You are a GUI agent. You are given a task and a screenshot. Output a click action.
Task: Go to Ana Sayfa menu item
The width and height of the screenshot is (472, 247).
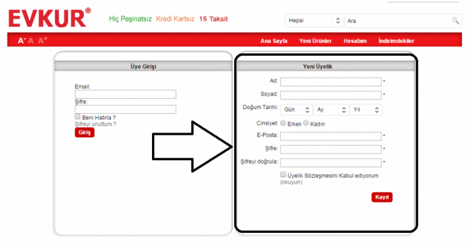pyautogui.click(x=273, y=41)
